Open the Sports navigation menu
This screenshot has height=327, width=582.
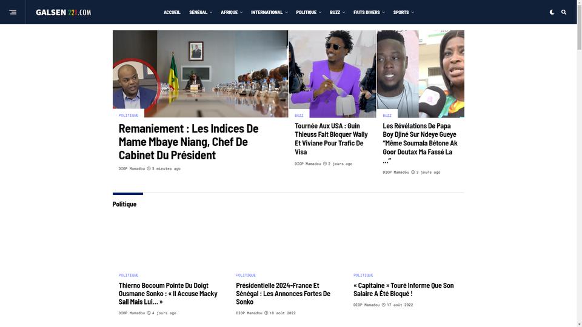pos(404,12)
